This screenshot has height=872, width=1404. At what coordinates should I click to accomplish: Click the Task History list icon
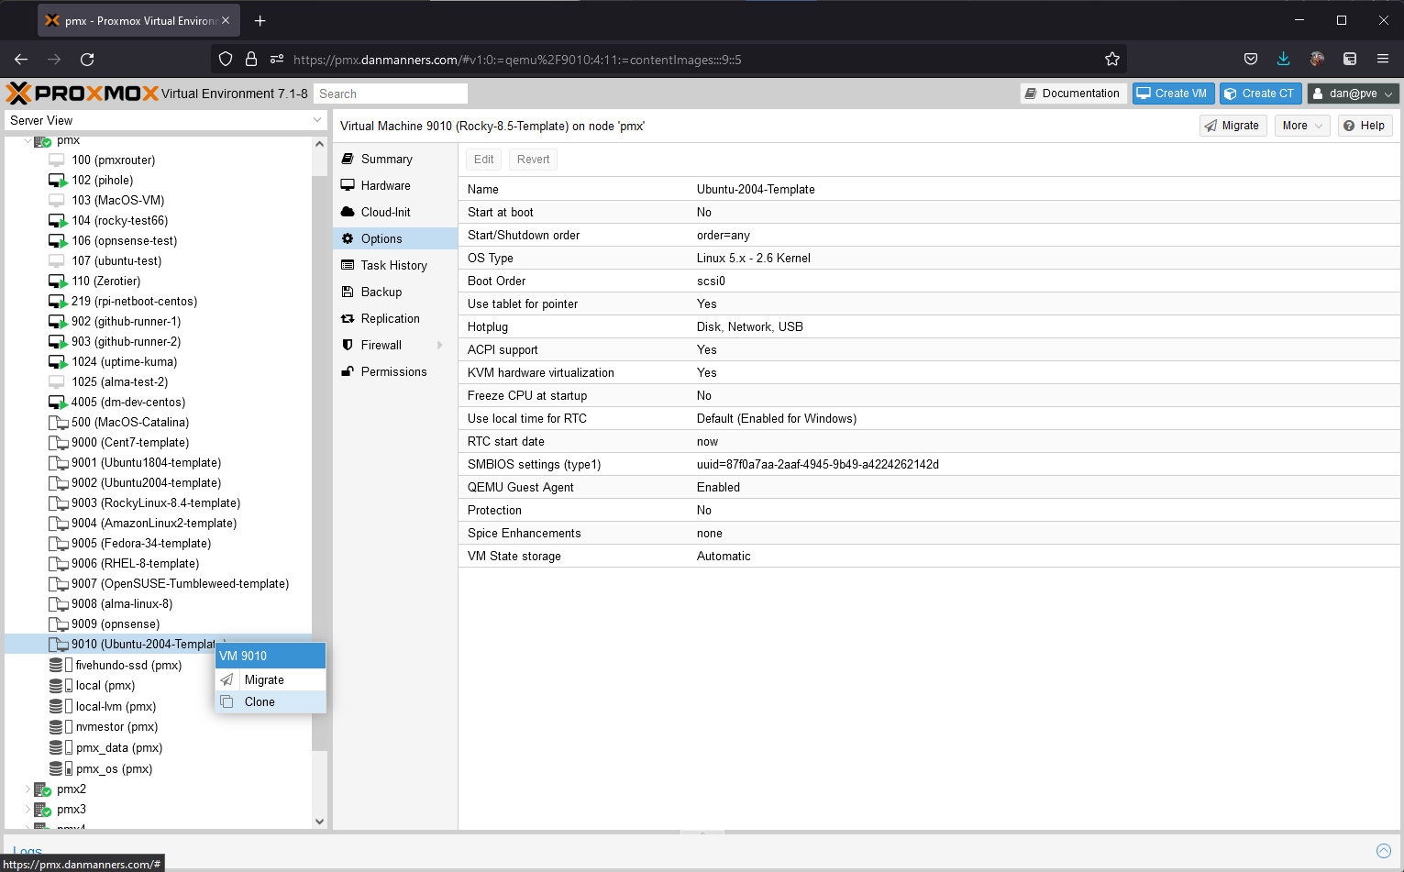pyautogui.click(x=348, y=265)
